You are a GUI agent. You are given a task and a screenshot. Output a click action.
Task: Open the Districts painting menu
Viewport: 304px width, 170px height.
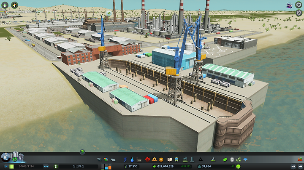(x=113, y=159)
